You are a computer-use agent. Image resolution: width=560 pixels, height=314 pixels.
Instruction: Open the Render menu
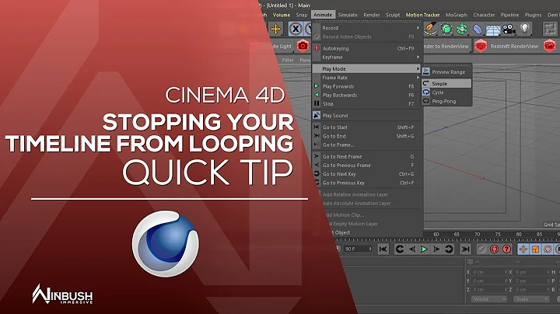372,15
